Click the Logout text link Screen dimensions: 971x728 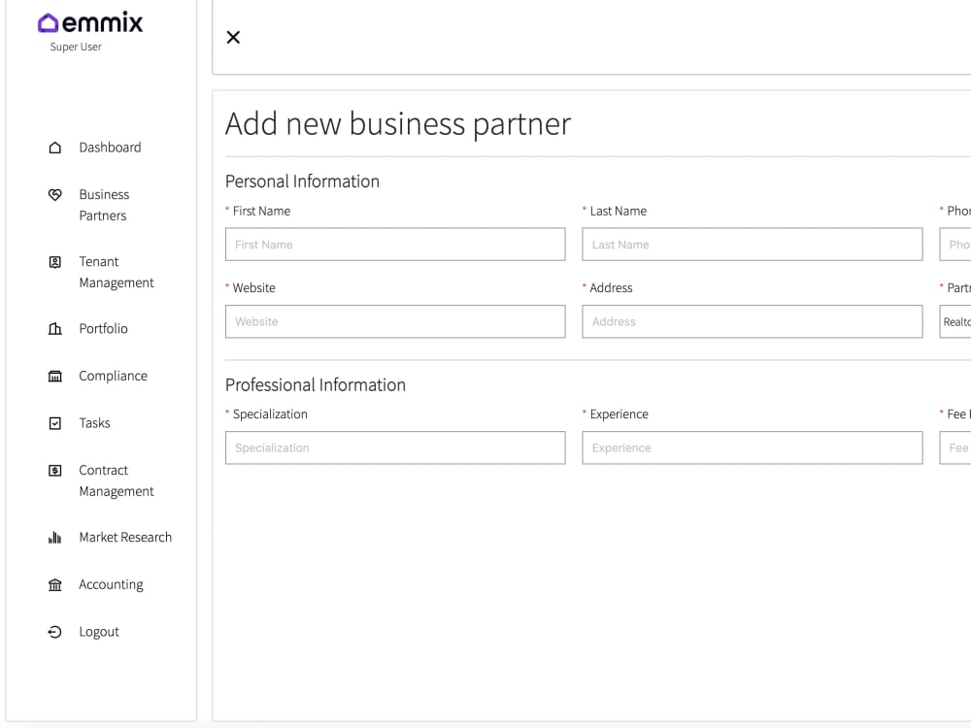pyautogui.click(x=98, y=631)
